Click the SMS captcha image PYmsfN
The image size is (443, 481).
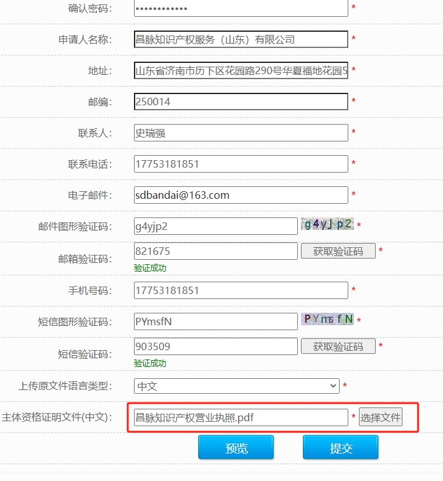327,320
